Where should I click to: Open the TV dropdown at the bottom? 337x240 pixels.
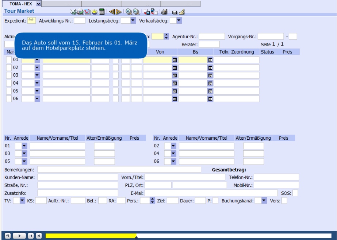point(22,201)
